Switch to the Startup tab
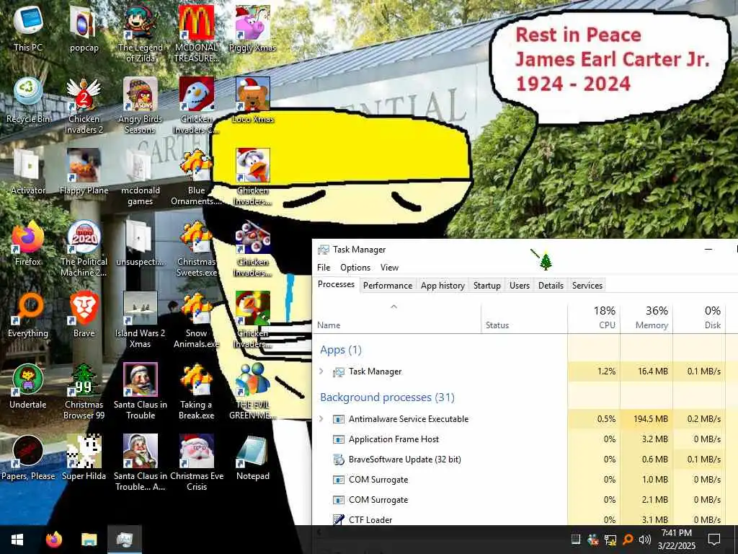Screen dimensions: 738x554 pos(486,286)
